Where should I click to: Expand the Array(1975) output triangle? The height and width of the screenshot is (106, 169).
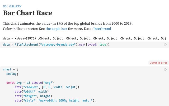click(16, 38)
